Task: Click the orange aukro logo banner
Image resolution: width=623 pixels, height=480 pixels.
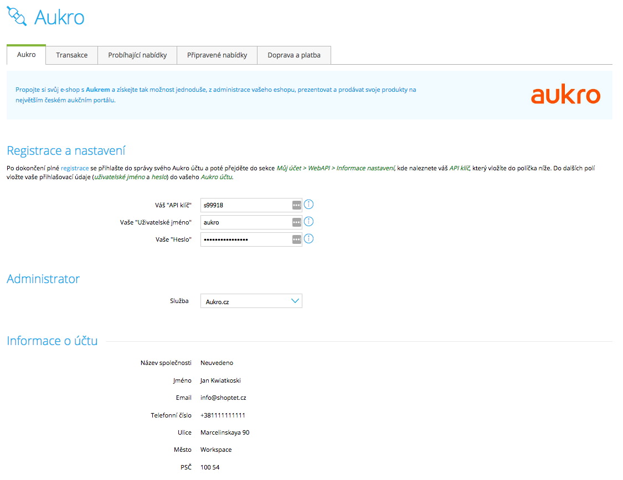Action: click(565, 95)
